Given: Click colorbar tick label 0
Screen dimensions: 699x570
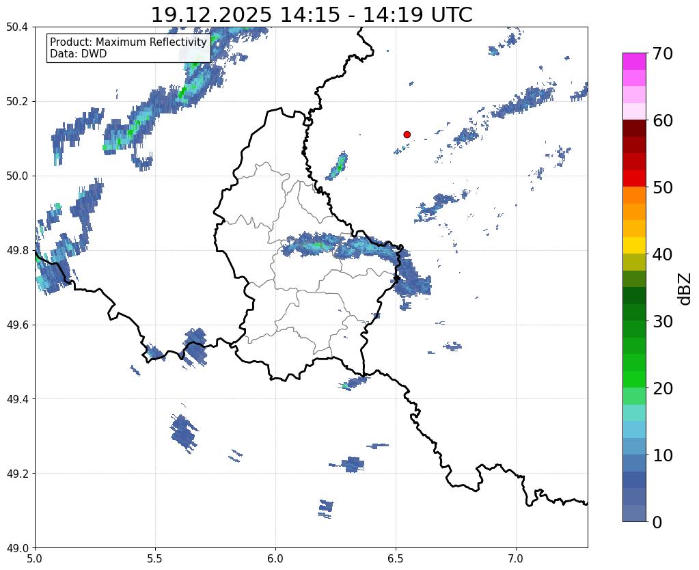Looking at the screenshot, I should (657, 522).
